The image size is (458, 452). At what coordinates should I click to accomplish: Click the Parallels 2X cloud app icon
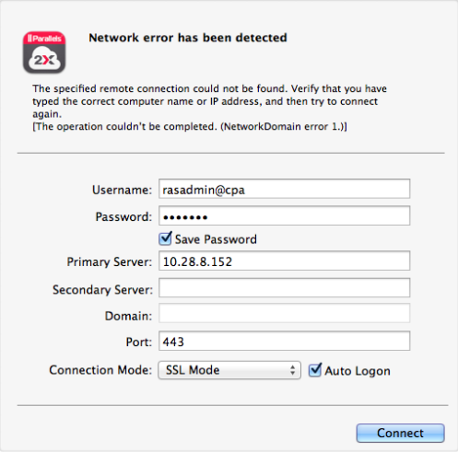[x=44, y=52]
